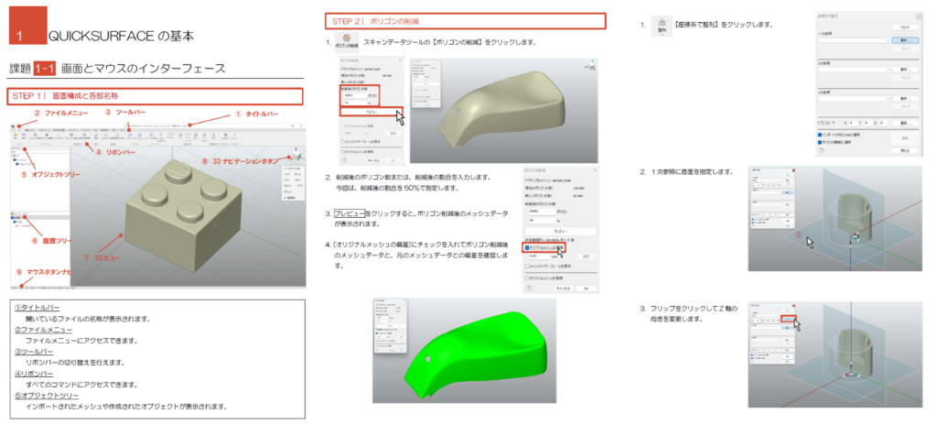
Task: Click the ポリゴンの削減 tool icon
Action: click(x=346, y=44)
